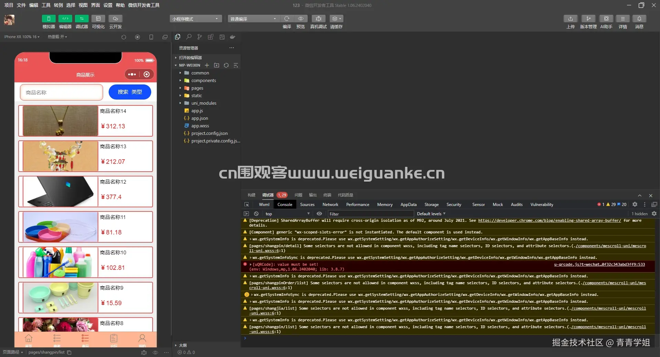
Task: Click the upload (上传) icon
Action: [571, 19]
